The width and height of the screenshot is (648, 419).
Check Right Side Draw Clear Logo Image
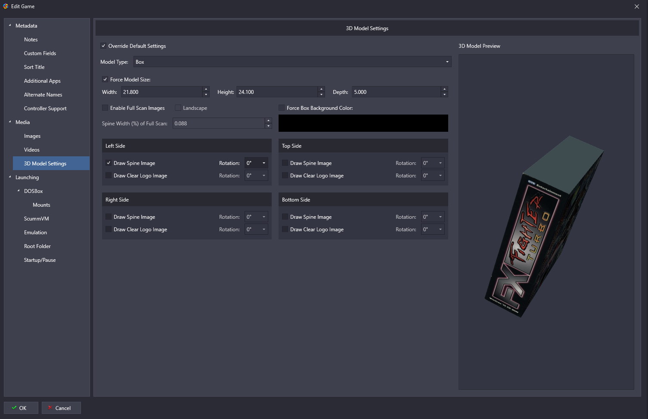(x=109, y=229)
